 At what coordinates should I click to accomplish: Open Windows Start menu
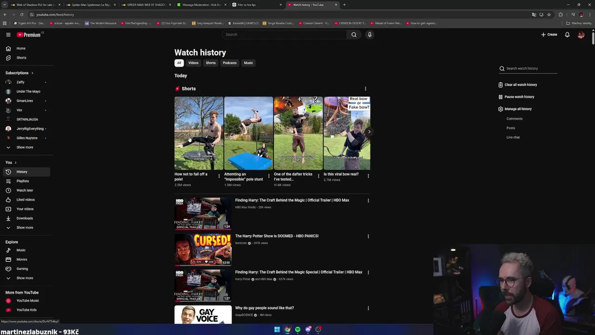[x=277, y=329]
